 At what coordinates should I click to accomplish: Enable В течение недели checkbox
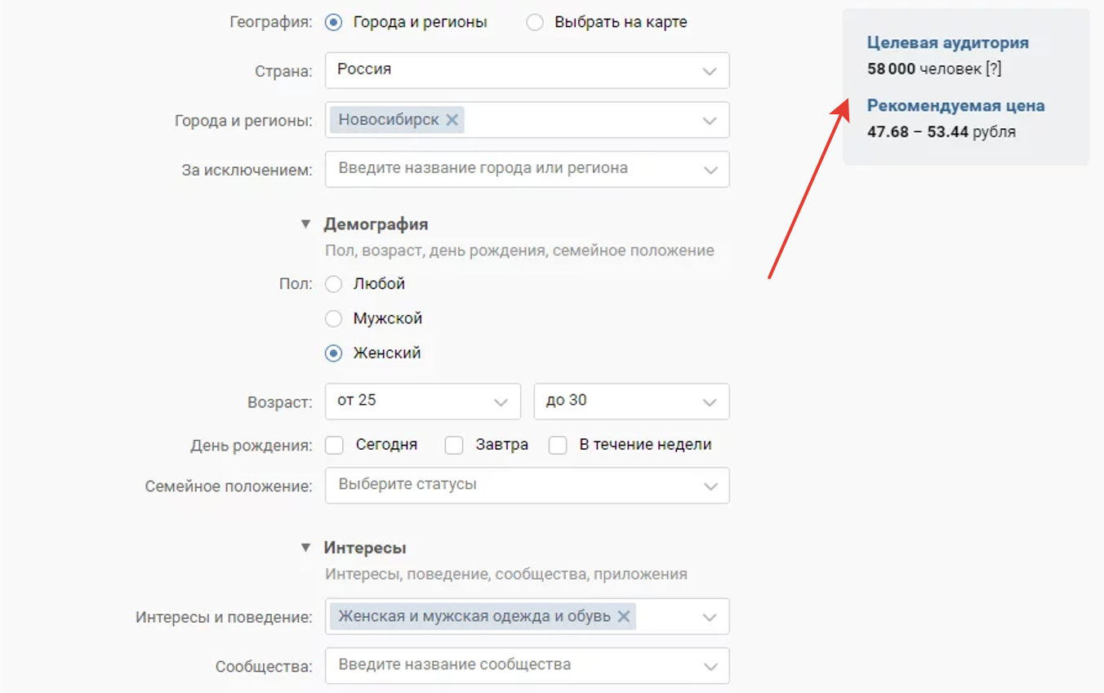(x=558, y=445)
